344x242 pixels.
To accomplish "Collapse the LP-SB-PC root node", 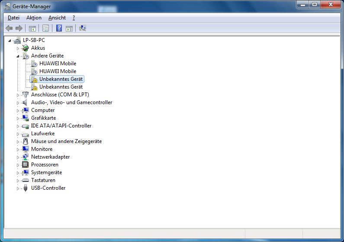I will pyautogui.click(x=10, y=41).
